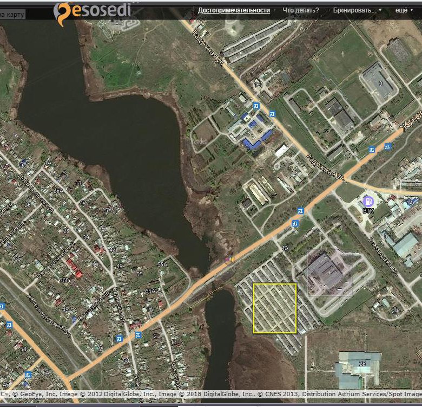Select the easternmost bus stop near Жуковского label
422x407 pixels.
(387, 146)
